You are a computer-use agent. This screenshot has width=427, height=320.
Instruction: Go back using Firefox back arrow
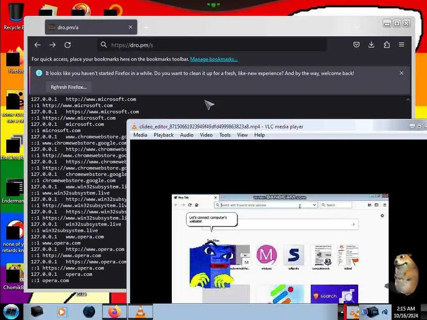[x=38, y=45]
